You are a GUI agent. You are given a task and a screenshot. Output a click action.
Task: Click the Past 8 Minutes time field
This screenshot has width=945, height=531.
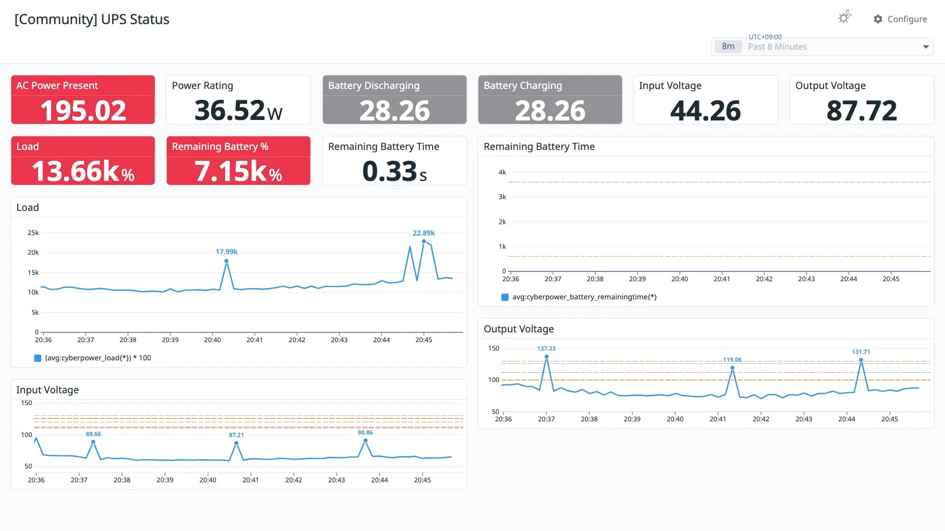click(823, 47)
